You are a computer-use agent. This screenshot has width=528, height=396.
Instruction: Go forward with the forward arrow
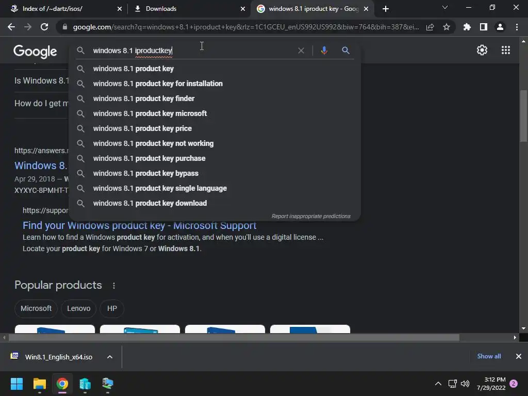28,27
